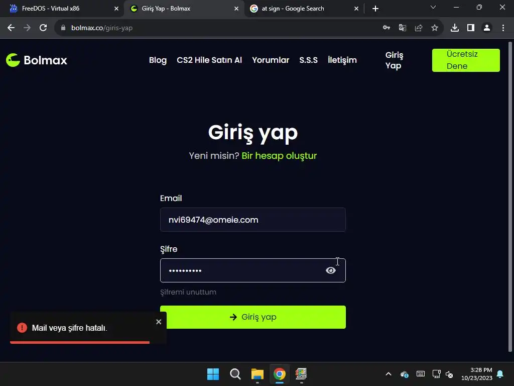
Task: Open the last pinned taskbar app
Action: click(x=301, y=374)
